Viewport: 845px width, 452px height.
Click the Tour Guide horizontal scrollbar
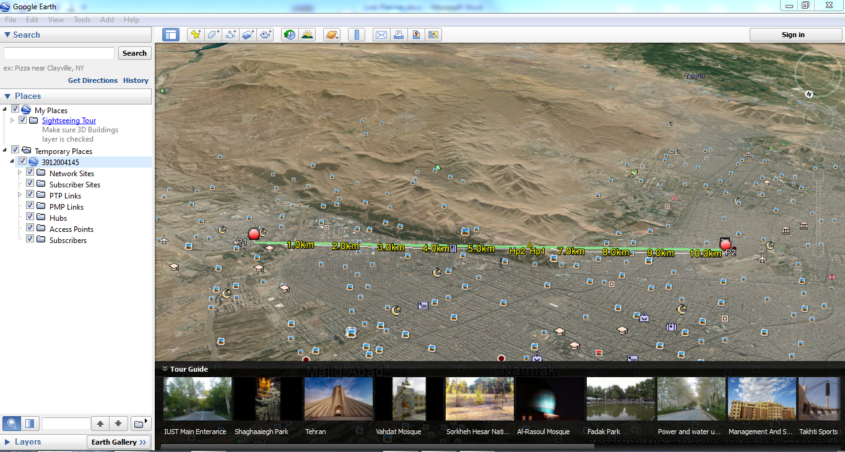click(377, 446)
